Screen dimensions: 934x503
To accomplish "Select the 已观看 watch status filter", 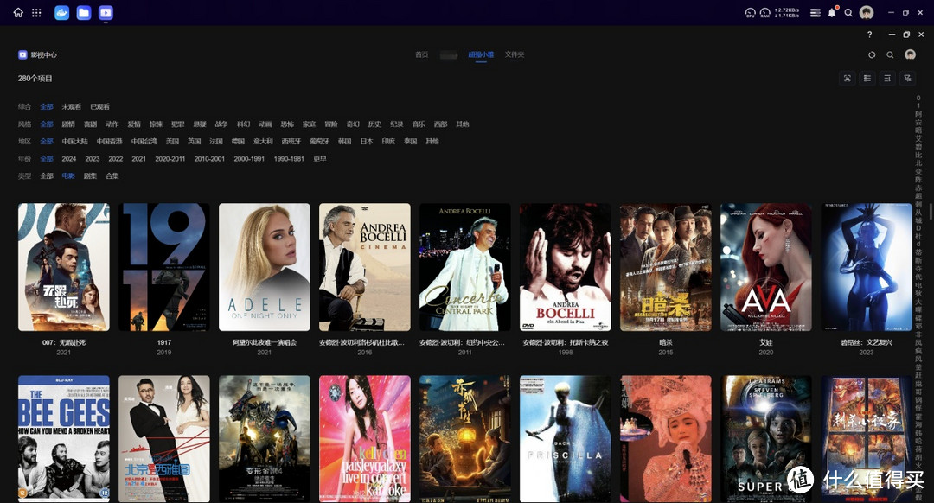I will (x=99, y=107).
